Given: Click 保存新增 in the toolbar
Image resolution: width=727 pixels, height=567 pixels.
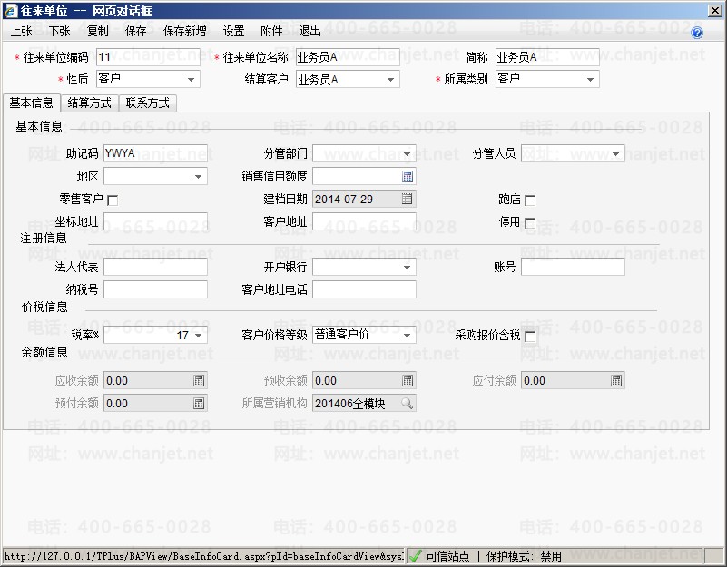Looking at the screenshot, I should click(x=184, y=31).
